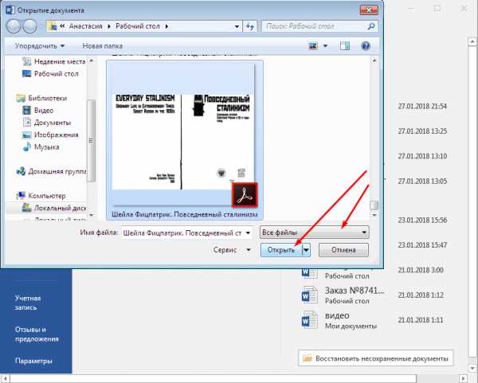Click the change view icon
478x383 pixels.
[313, 46]
